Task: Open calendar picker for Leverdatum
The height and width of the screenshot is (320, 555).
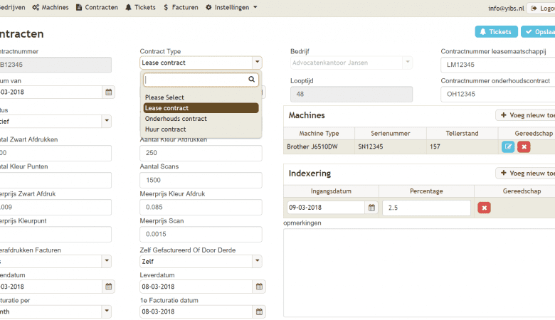Action: [259, 287]
